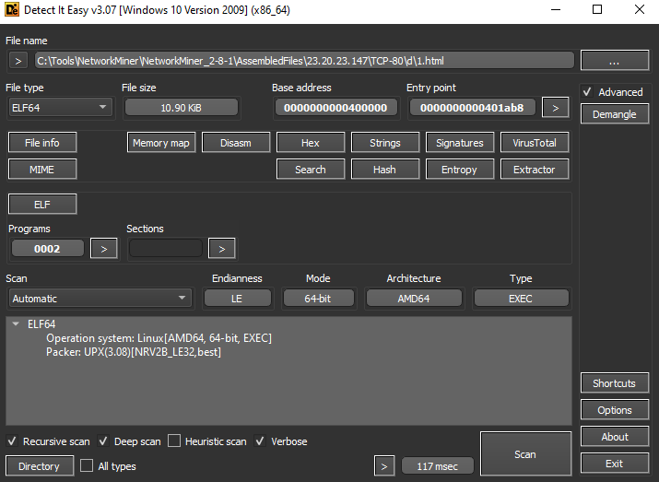Image resolution: width=659 pixels, height=482 pixels.
Task: Toggle the Advanced checkbox
Action: (x=588, y=92)
